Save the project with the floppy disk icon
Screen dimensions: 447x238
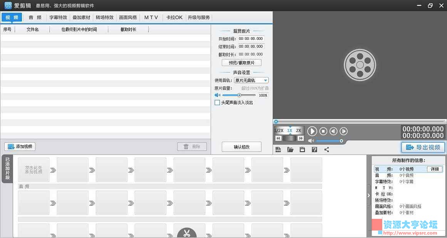click(x=303, y=150)
